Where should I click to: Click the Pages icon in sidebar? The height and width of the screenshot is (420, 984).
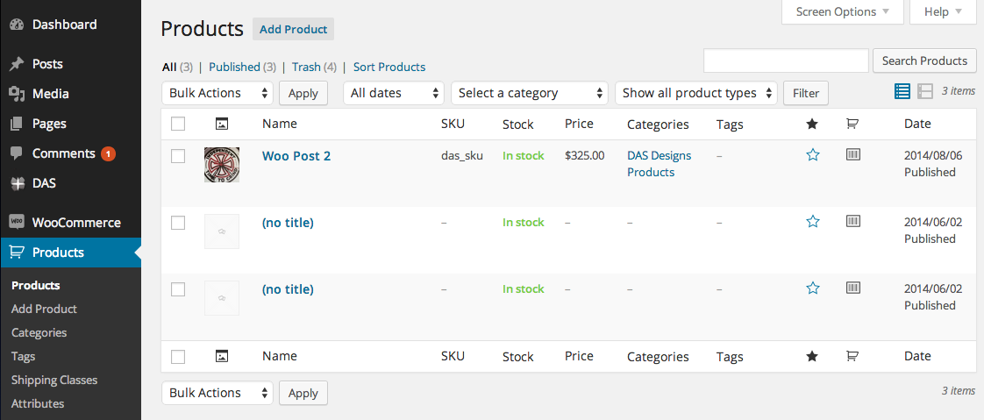pos(17,124)
